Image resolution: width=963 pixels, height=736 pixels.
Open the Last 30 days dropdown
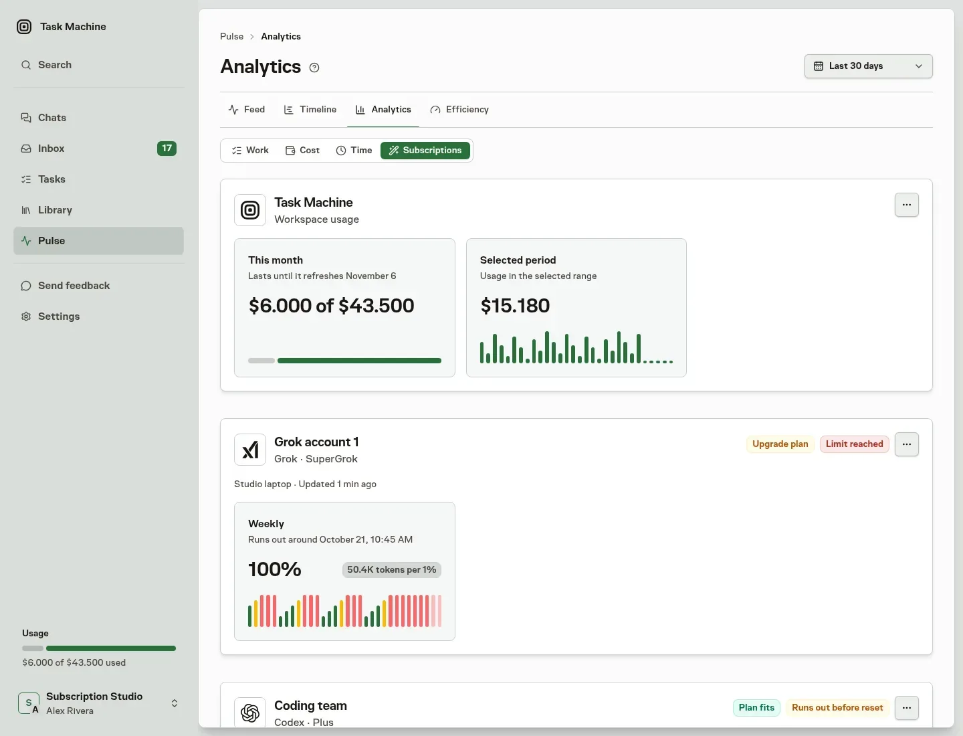[x=868, y=66]
